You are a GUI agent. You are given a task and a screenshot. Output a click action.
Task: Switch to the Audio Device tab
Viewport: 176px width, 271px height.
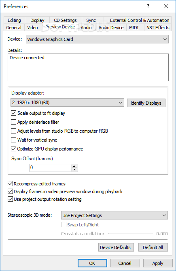(x=111, y=28)
